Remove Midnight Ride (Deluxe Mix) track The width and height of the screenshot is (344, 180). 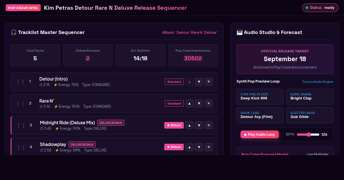point(209,125)
